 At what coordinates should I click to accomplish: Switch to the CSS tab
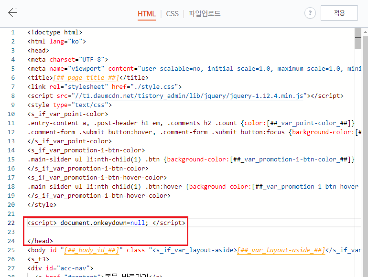click(x=172, y=13)
